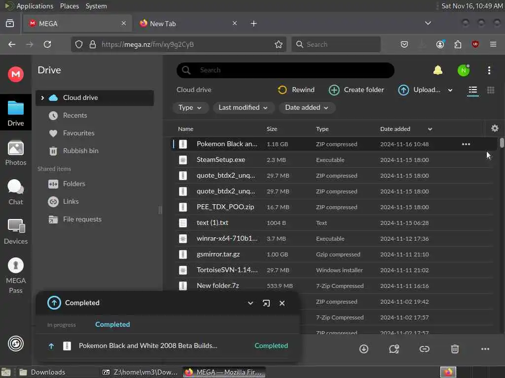Select the SteamSetup.exe file row
505x378 pixels.
[334, 160]
